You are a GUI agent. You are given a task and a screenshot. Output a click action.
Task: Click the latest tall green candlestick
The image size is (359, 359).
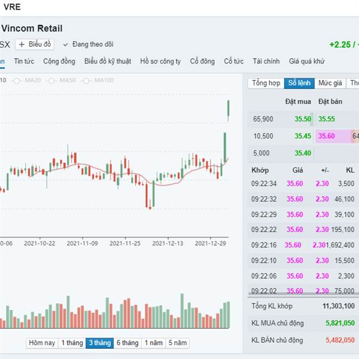(229, 110)
